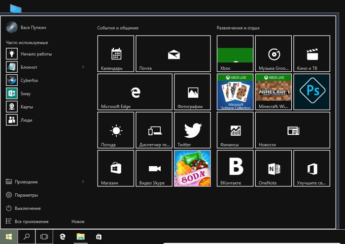Image resolution: width=345 pixels, height=244 pixels.
Task: Open the Calendar tile (Календарь)
Action: (x=116, y=54)
